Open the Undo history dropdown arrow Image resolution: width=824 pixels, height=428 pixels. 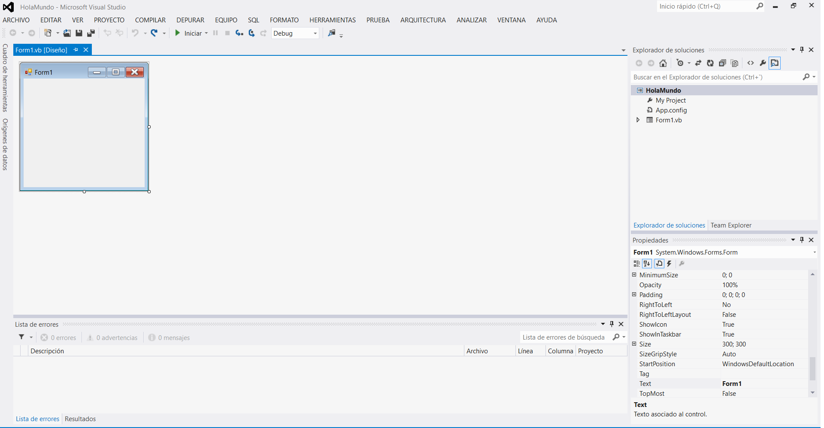[145, 33]
